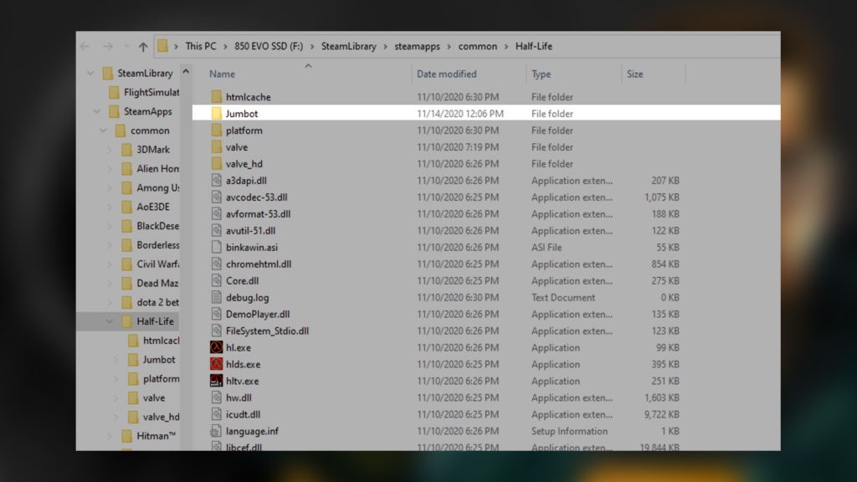Go back using the Back arrow
857x482 pixels.
[85, 47]
